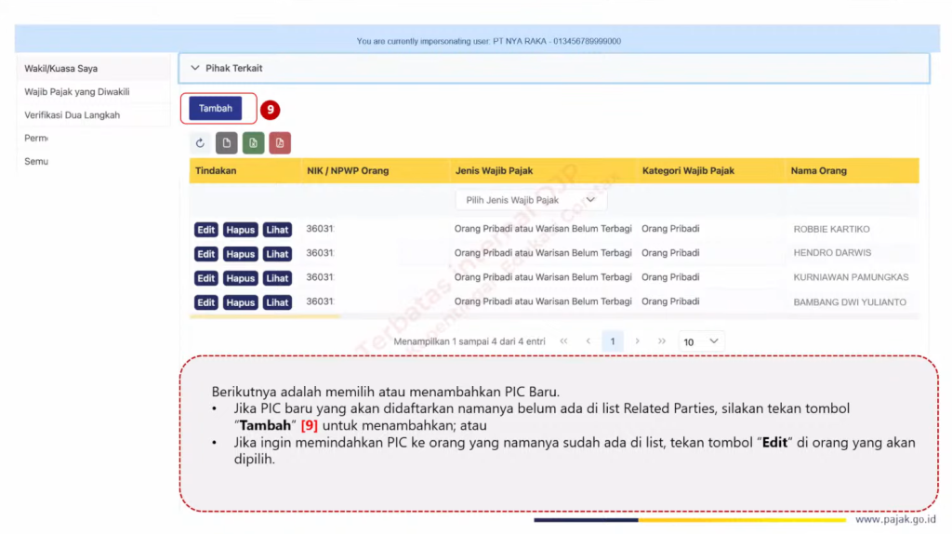The width and height of the screenshot is (952, 534).
Task: Click the Nama Orang column header
Action: coord(818,171)
